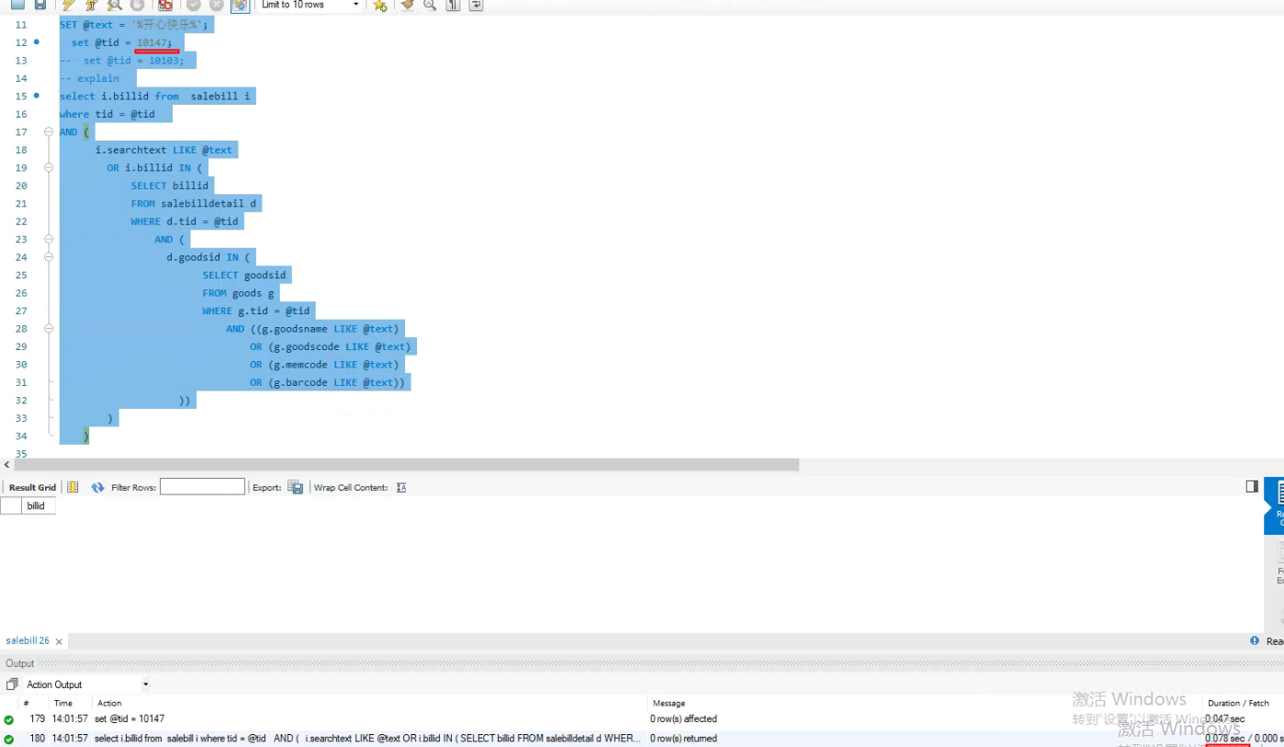Beautify query broom icon
1284x747 pixels.
[x=407, y=5]
